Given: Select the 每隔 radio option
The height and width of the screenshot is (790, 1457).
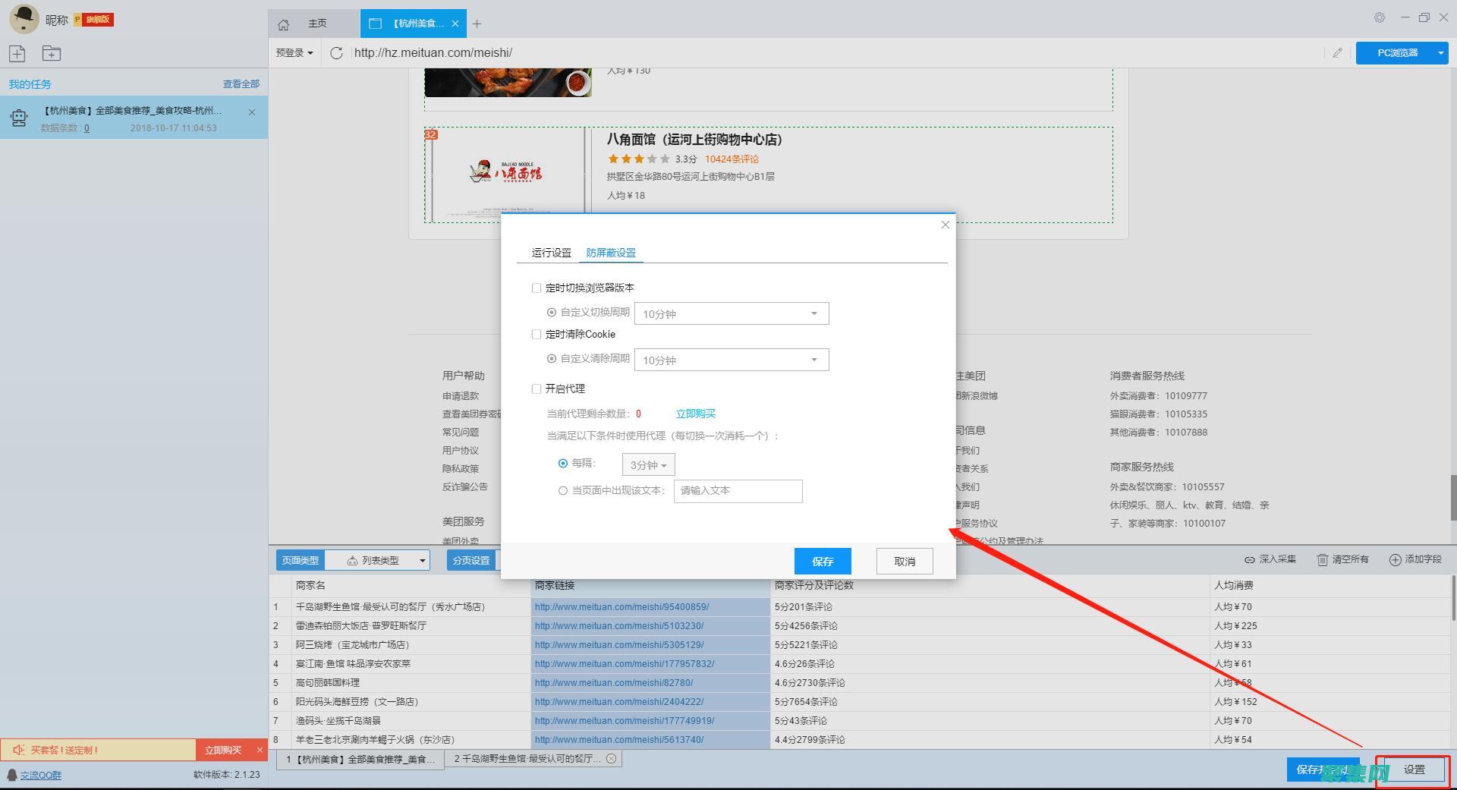Looking at the screenshot, I should pyautogui.click(x=563, y=463).
